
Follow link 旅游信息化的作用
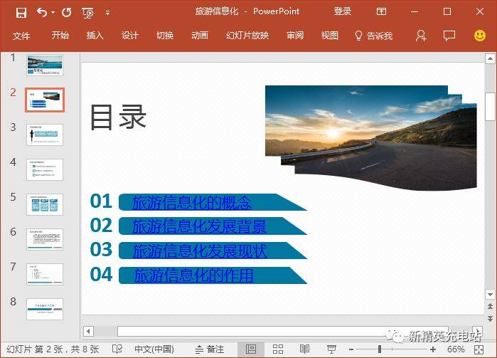coord(193,275)
